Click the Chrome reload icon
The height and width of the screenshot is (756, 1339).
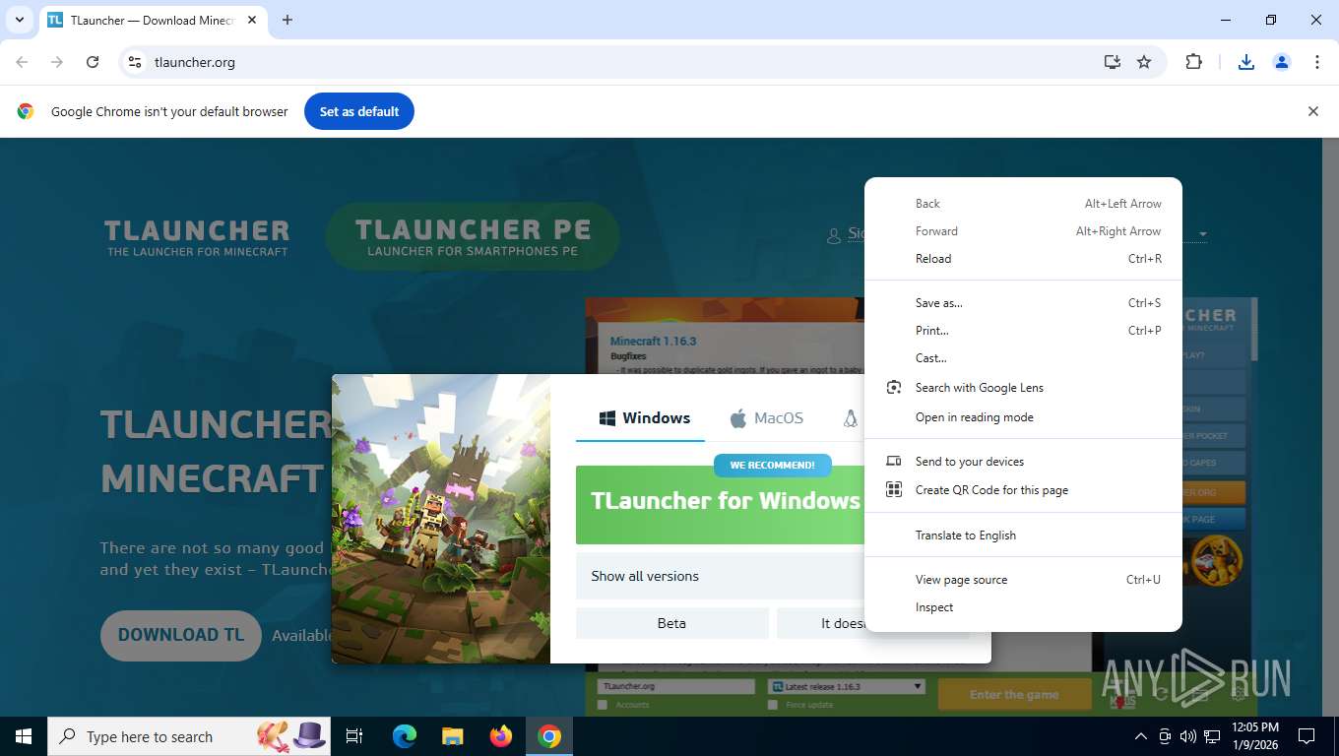[93, 62]
